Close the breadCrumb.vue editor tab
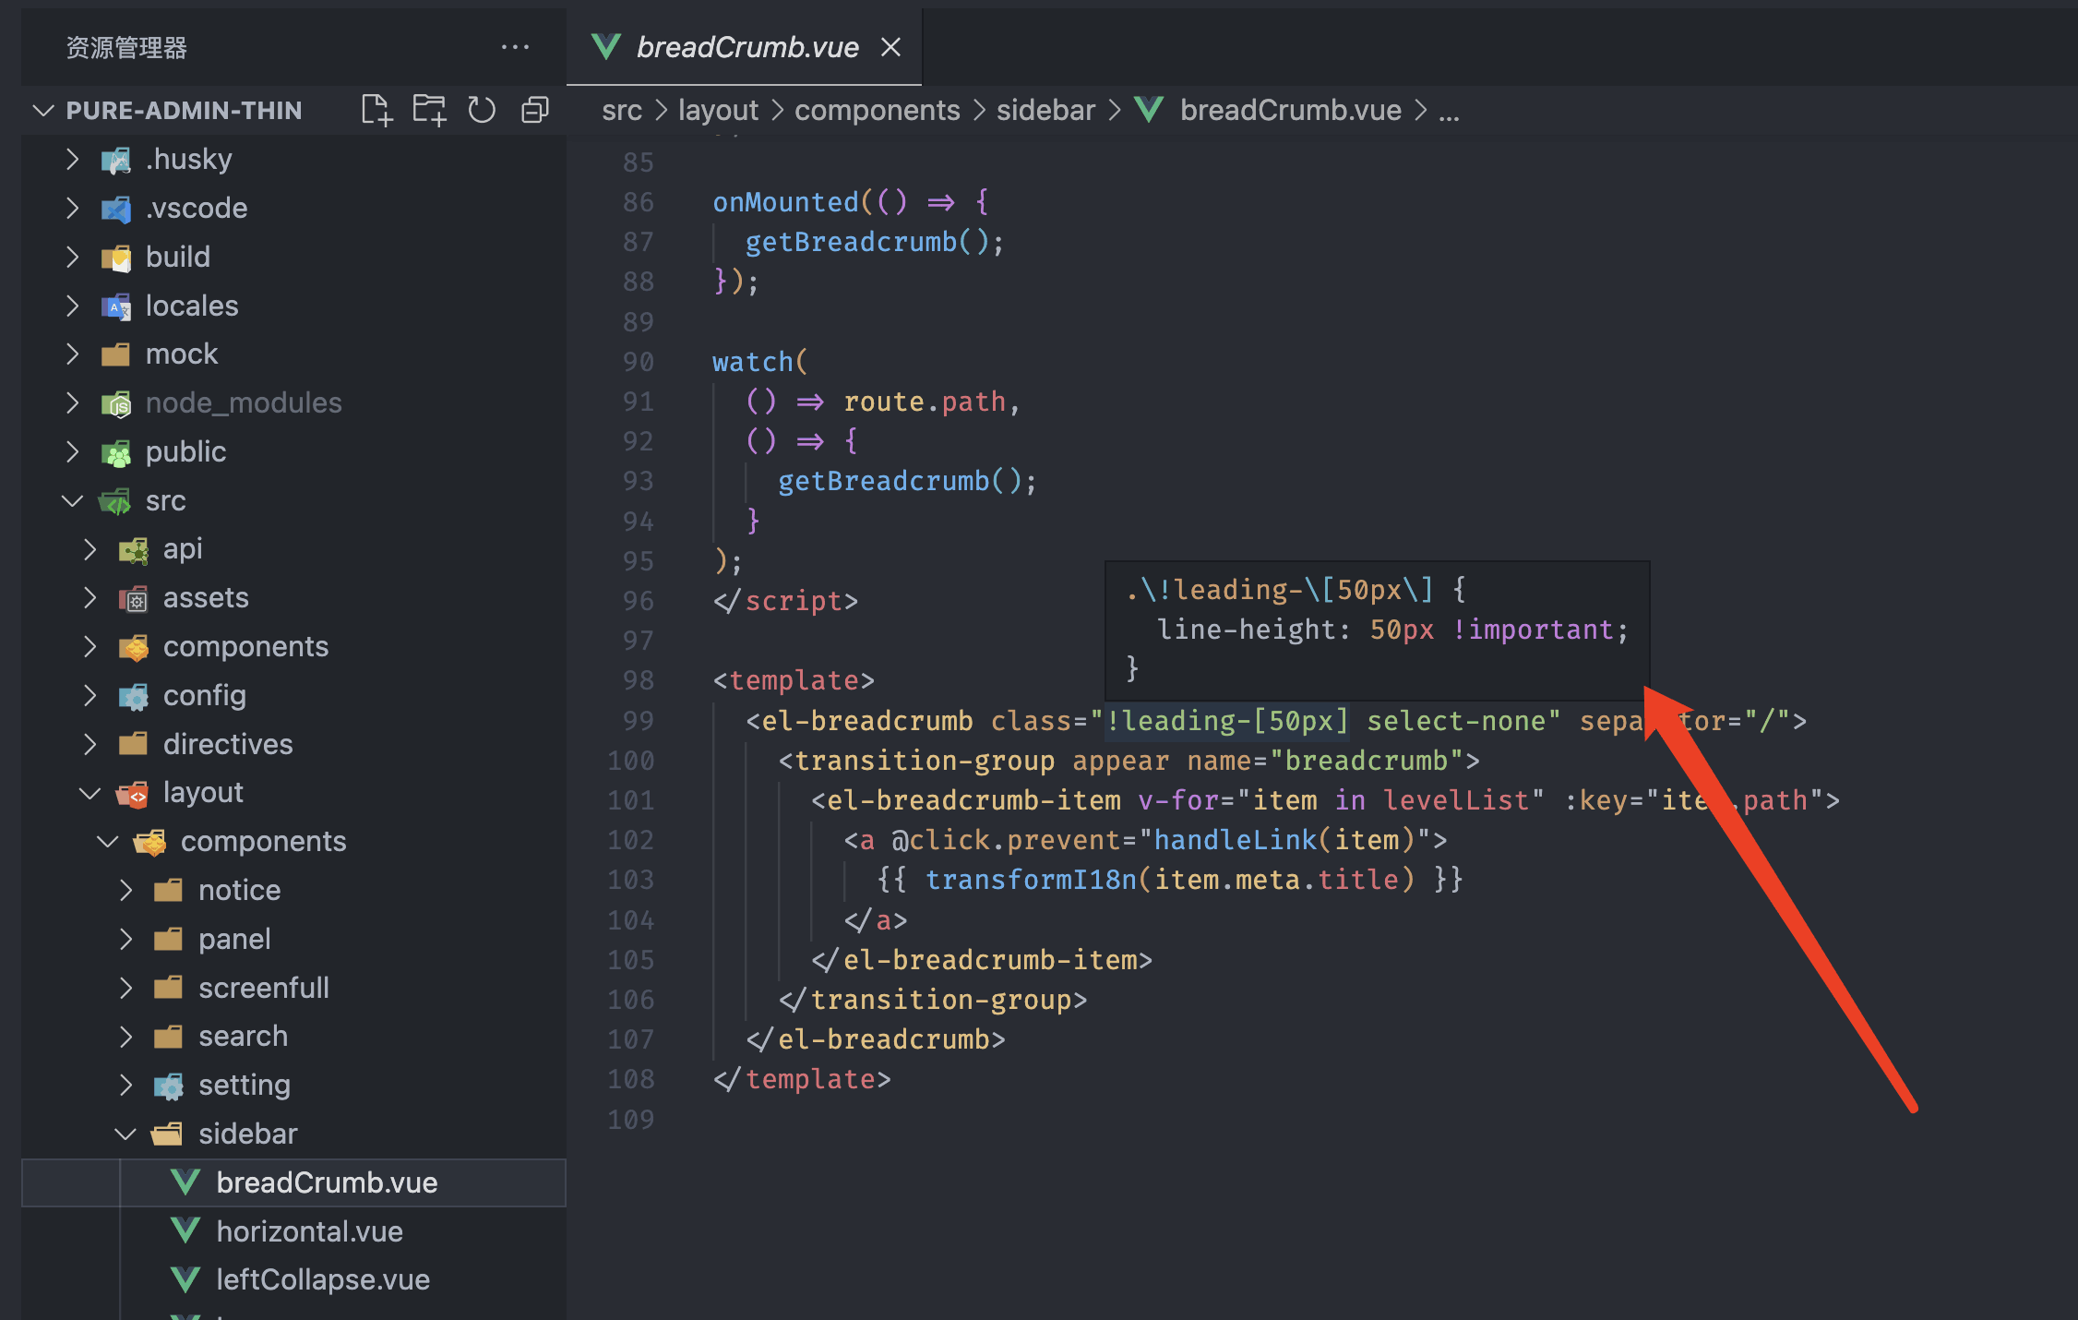 pyautogui.click(x=890, y=47)
